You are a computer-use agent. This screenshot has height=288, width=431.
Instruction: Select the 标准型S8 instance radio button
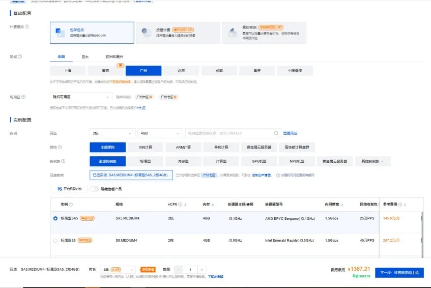click(x=55, y=240)
